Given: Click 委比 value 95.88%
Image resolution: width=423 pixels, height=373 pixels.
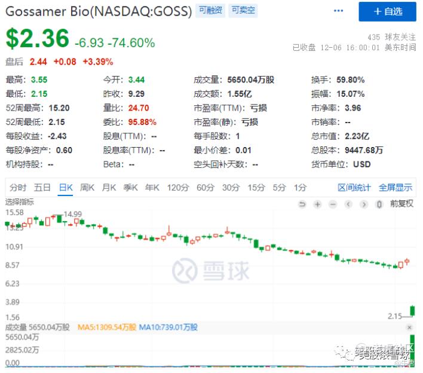Looking at the screenshot, I should click(142, 122).
